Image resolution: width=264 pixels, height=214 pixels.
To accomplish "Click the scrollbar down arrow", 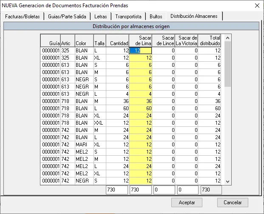I will coord(227,182).
